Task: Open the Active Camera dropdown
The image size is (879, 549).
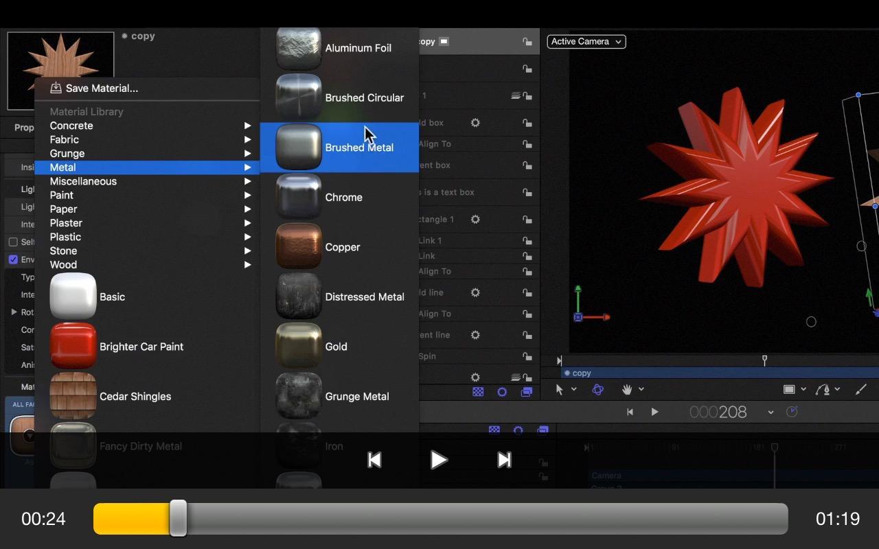Action: pyautogui.click(x=586, y=42)
